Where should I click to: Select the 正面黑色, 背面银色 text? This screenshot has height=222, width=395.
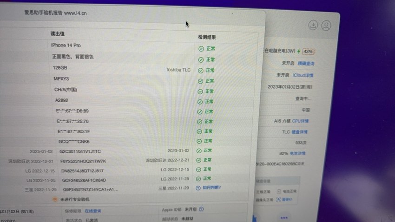(73, 57)
